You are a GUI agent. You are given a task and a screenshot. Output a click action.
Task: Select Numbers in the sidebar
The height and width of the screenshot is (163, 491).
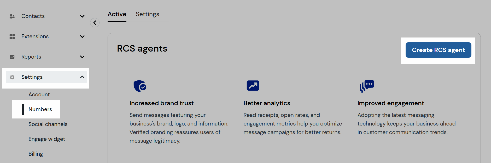coord(40,109)
